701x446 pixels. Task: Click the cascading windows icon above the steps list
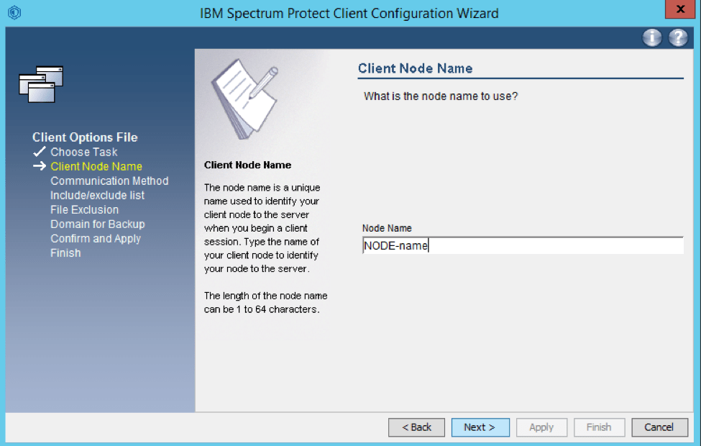pos(41,84)
